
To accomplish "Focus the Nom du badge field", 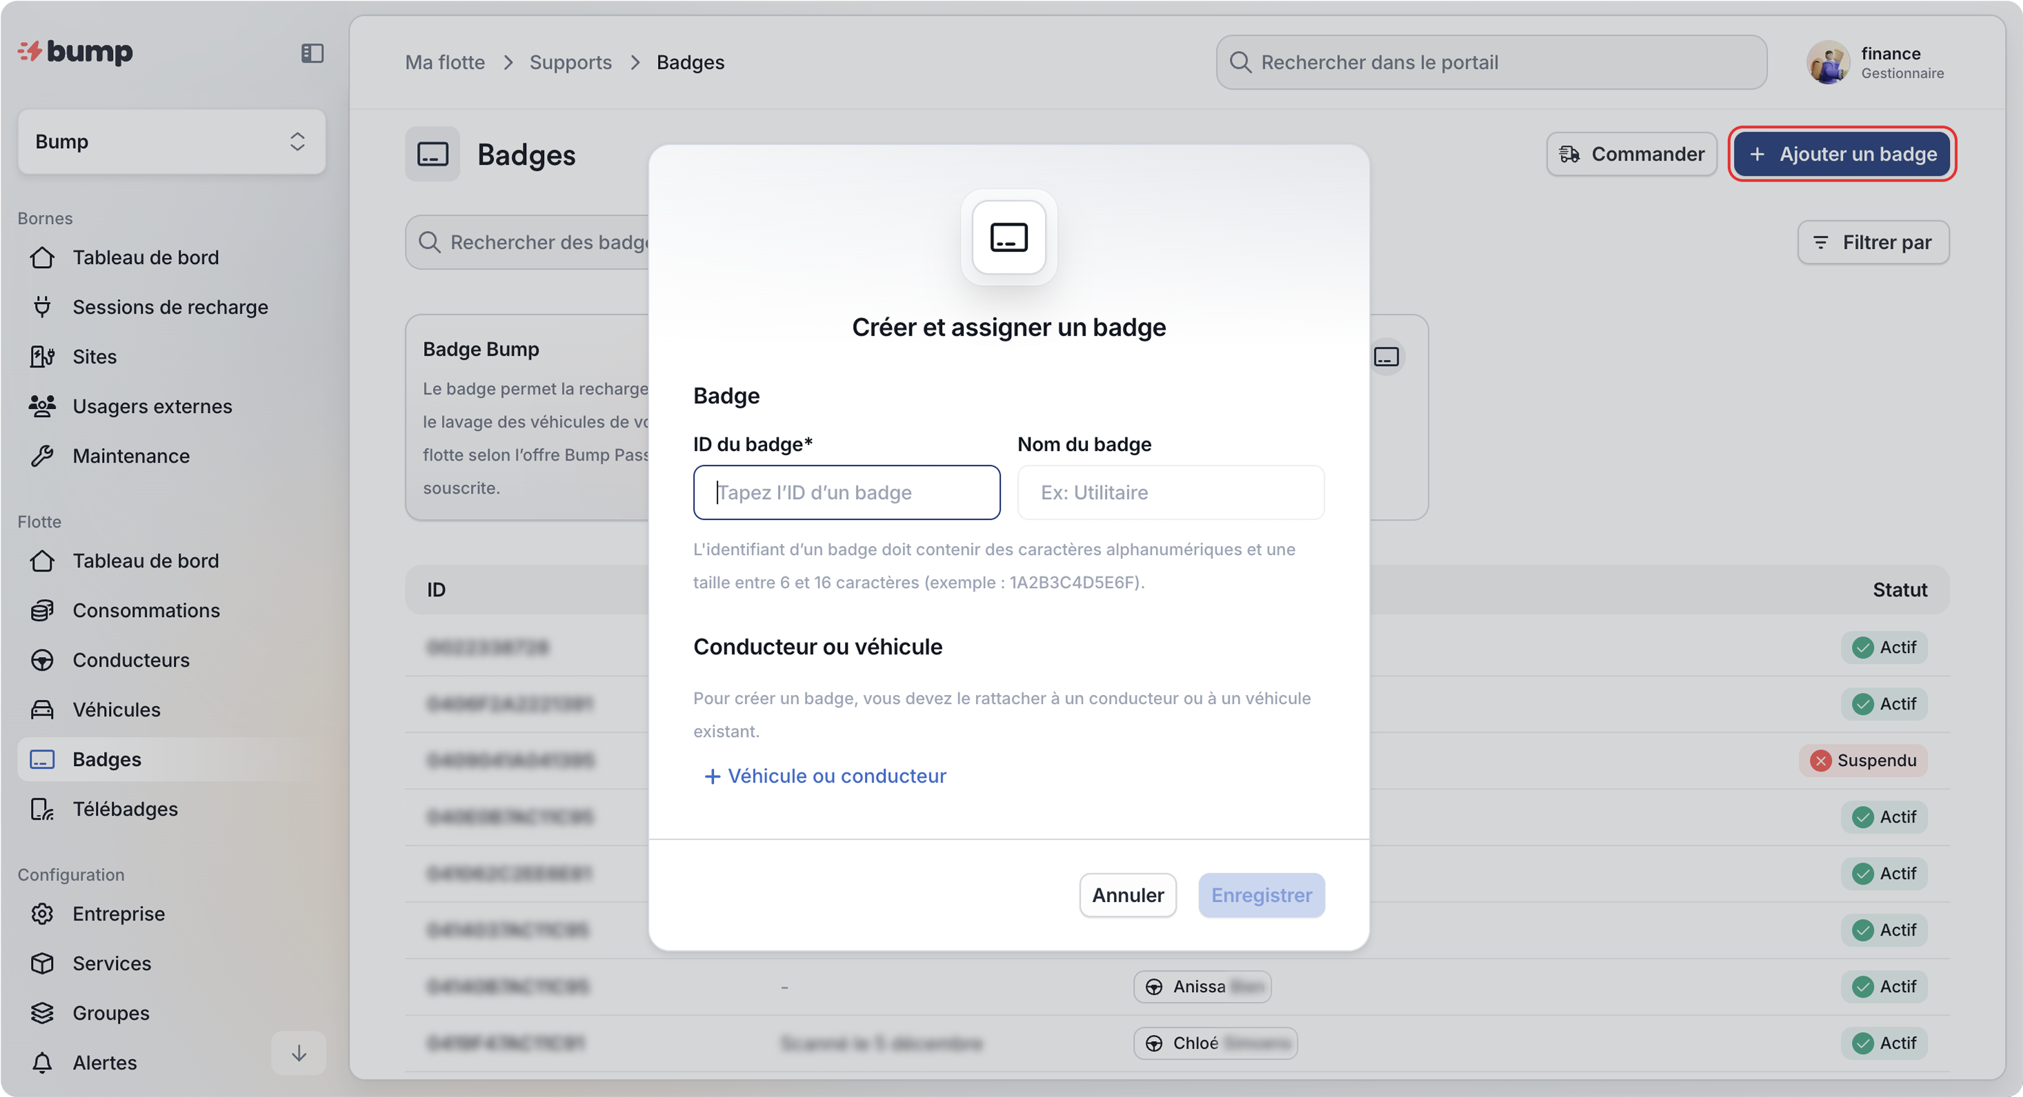I will 1170,492.
